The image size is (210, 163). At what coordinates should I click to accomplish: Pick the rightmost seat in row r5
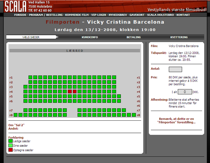(x=119, y=96)
